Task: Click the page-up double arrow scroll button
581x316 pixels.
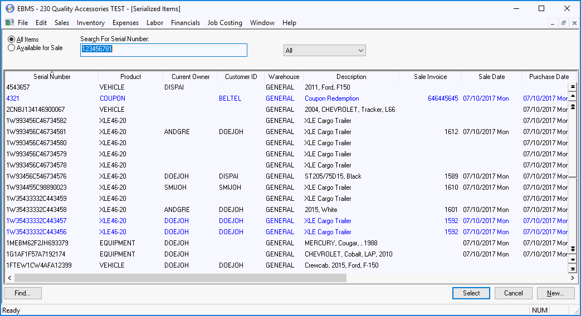Action: (573, 107)
